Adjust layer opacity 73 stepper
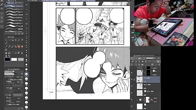 click(x=160, y=58)
